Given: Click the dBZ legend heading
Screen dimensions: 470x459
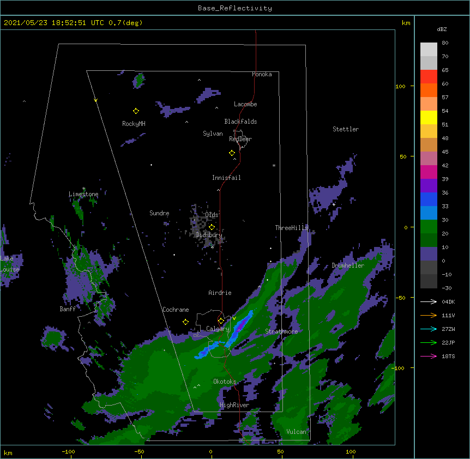Looking at the screenshot, I should 442,29.
